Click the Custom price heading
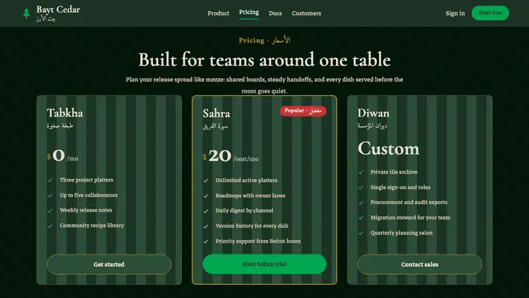Viewport: 529px width, 298px height. coord(388,148)
